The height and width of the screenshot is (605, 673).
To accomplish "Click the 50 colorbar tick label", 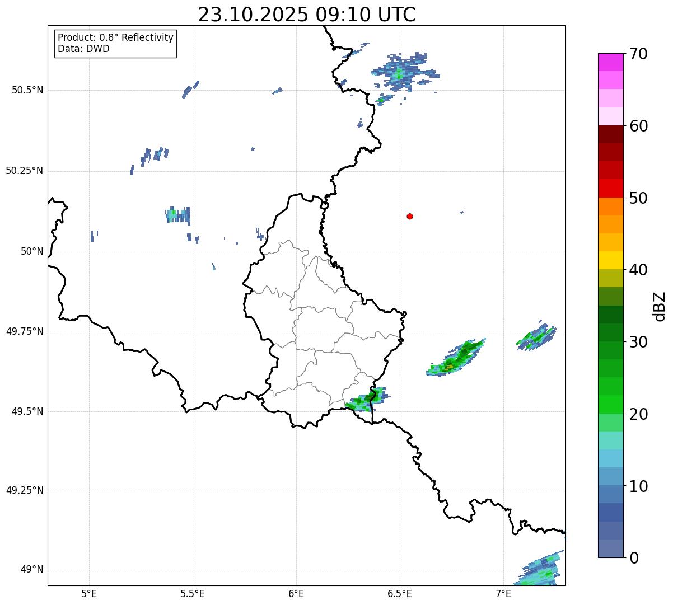I will tap(638, 198).
